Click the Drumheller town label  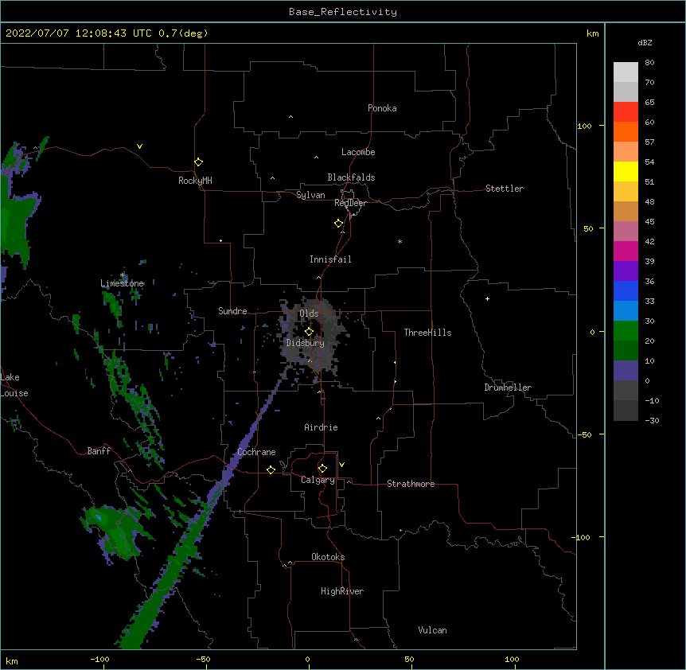[x=508, y=388]
